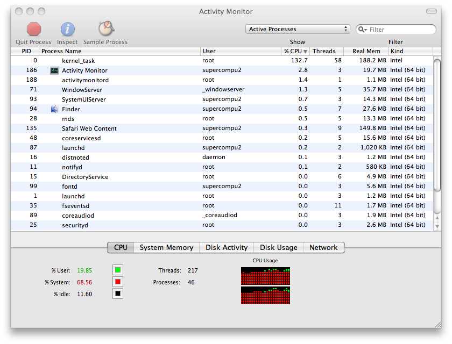Viewport: 452px width, 344px height.
Task: Select the coreaudiod process
Action: 222,216
